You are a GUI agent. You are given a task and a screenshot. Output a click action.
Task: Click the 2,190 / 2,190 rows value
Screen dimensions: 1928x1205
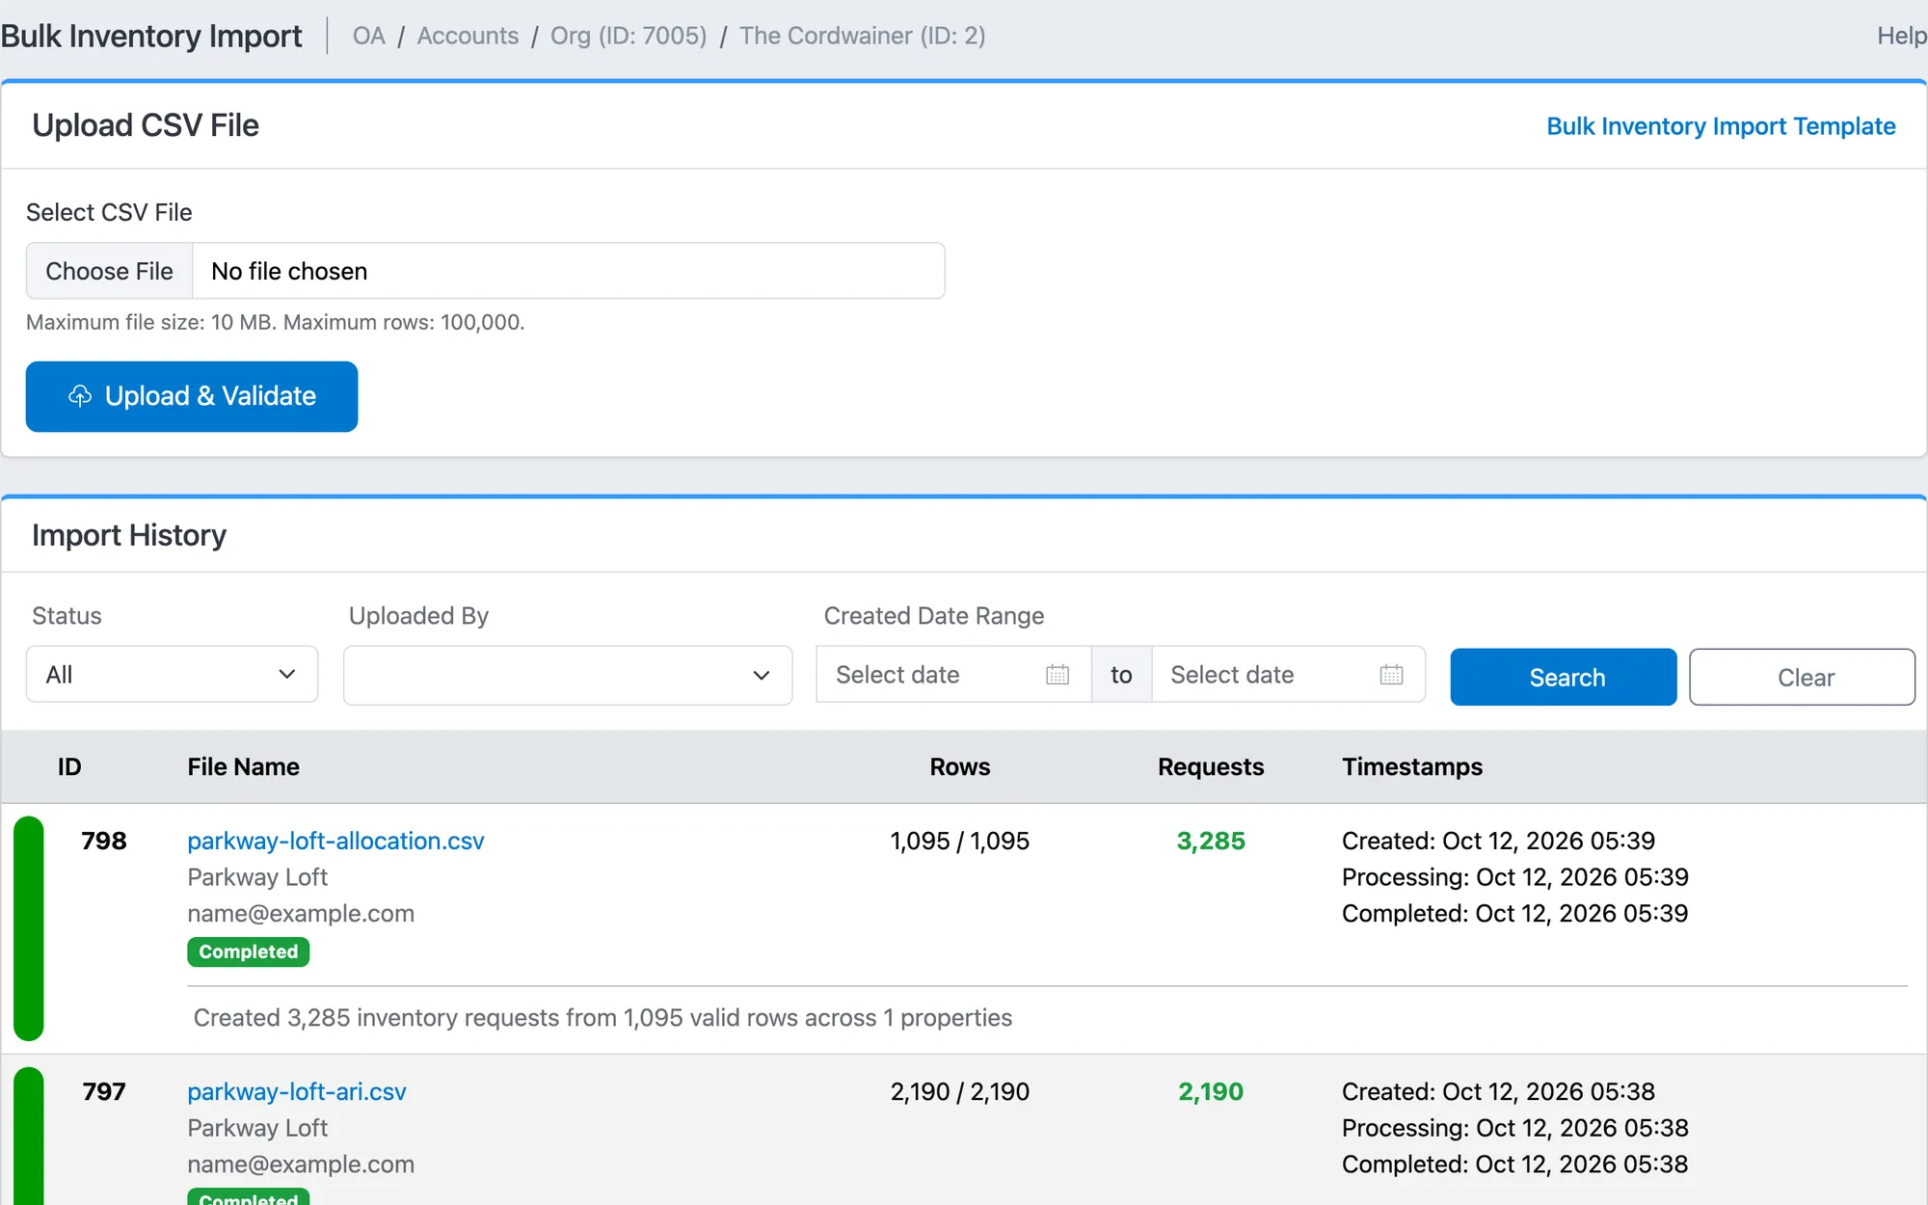pyautogui.click(x=960, y=1091)
